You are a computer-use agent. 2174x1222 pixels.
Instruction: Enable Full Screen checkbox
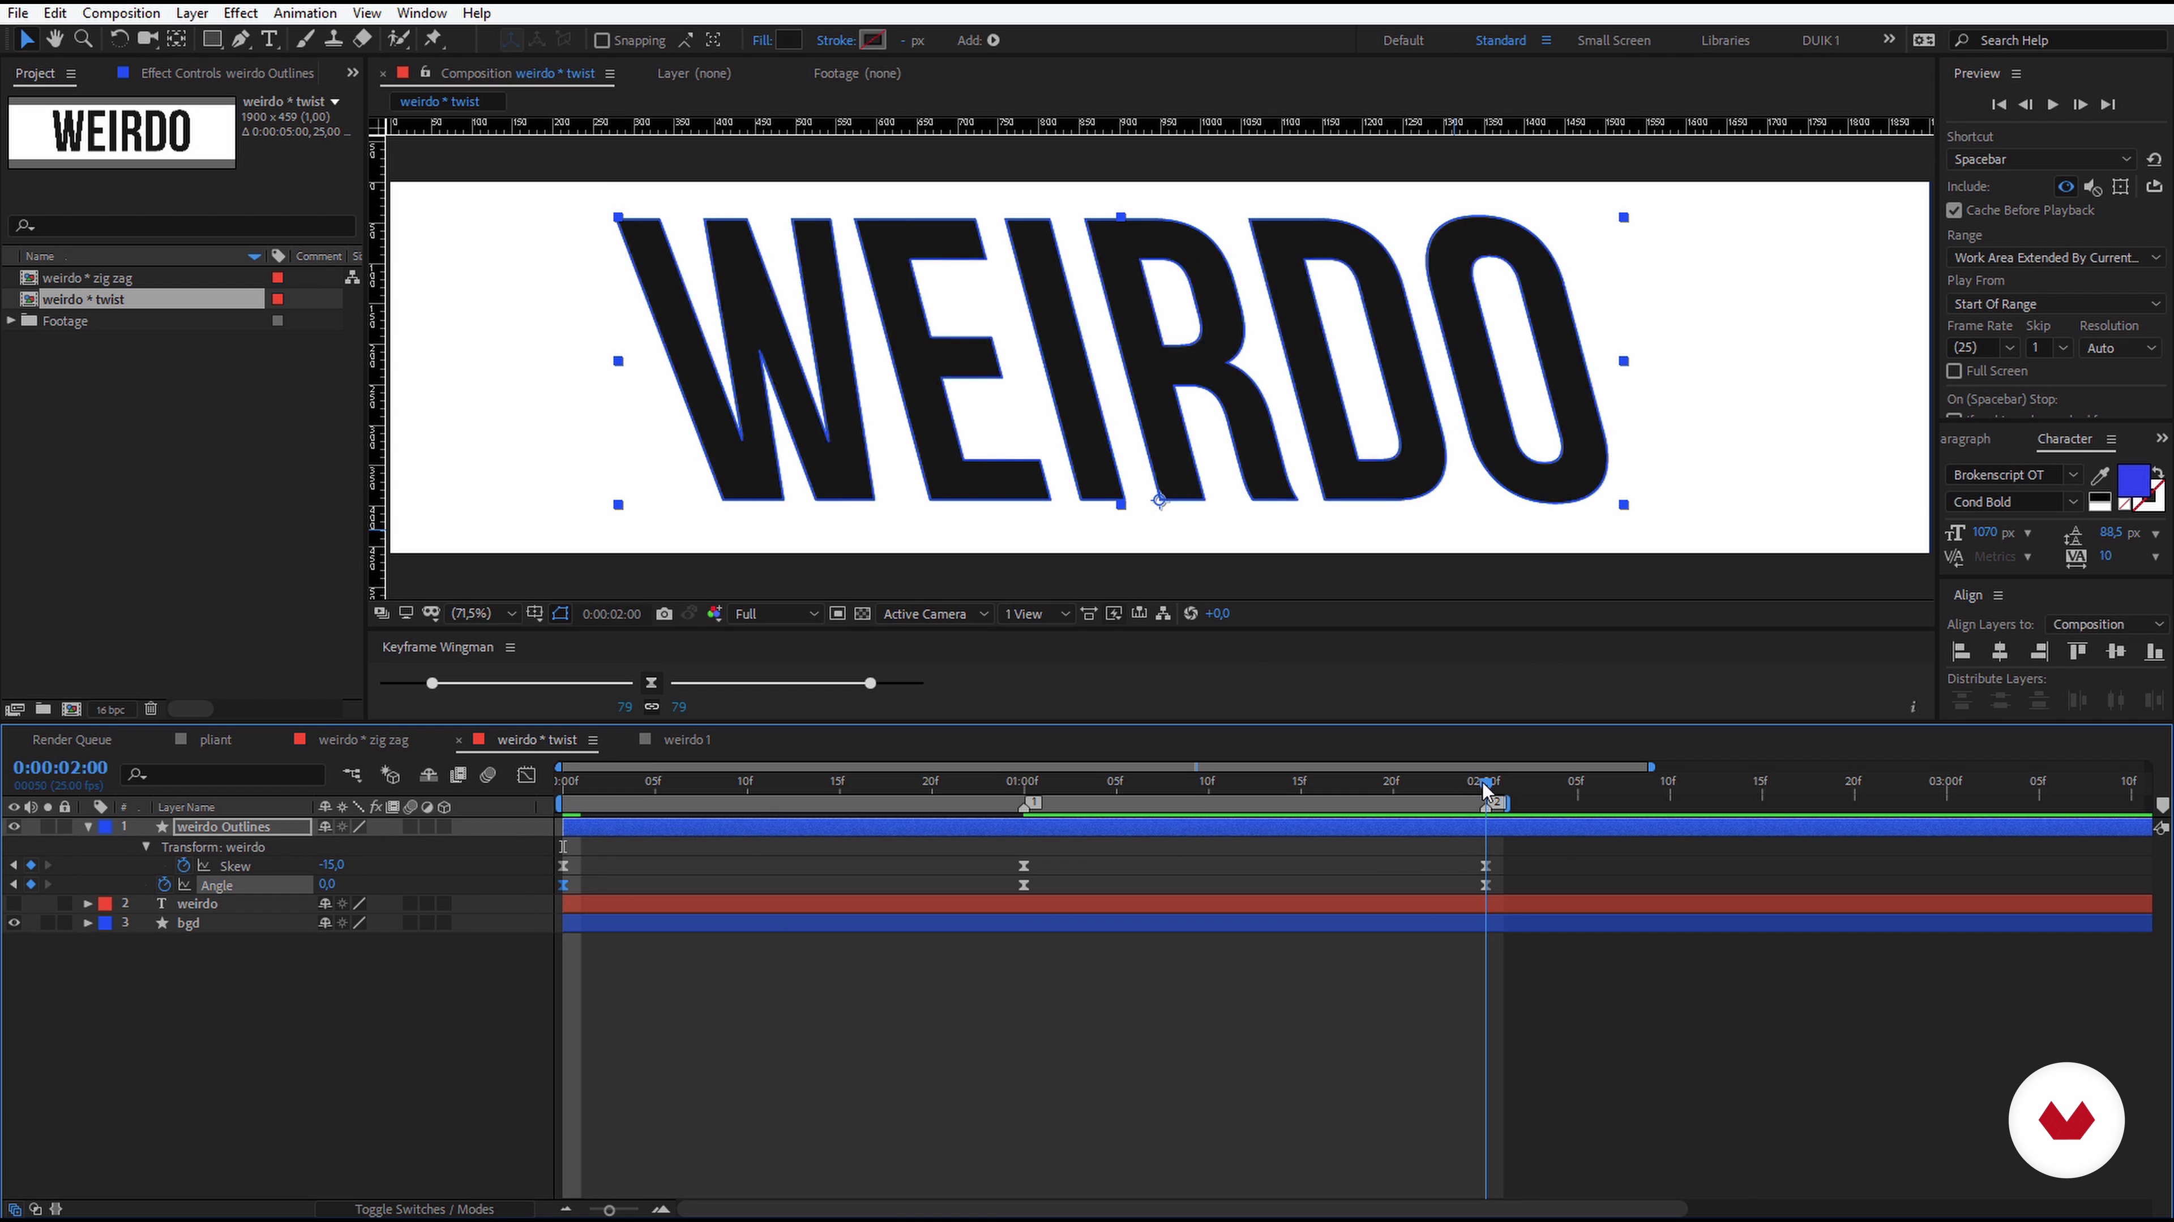[x=1954, y=371]
